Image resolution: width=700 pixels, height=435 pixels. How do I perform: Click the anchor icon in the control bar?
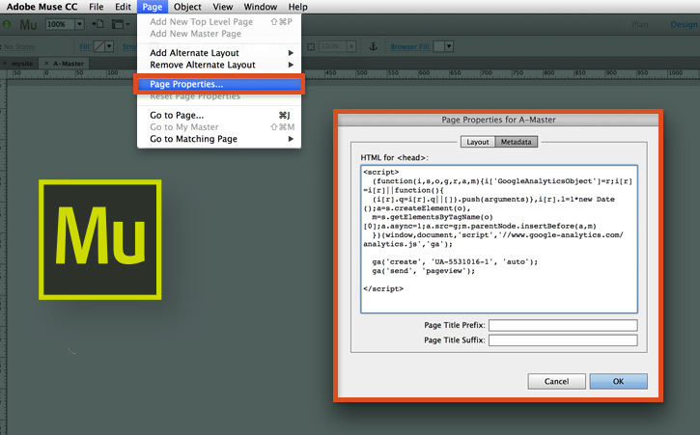point(374,46)
